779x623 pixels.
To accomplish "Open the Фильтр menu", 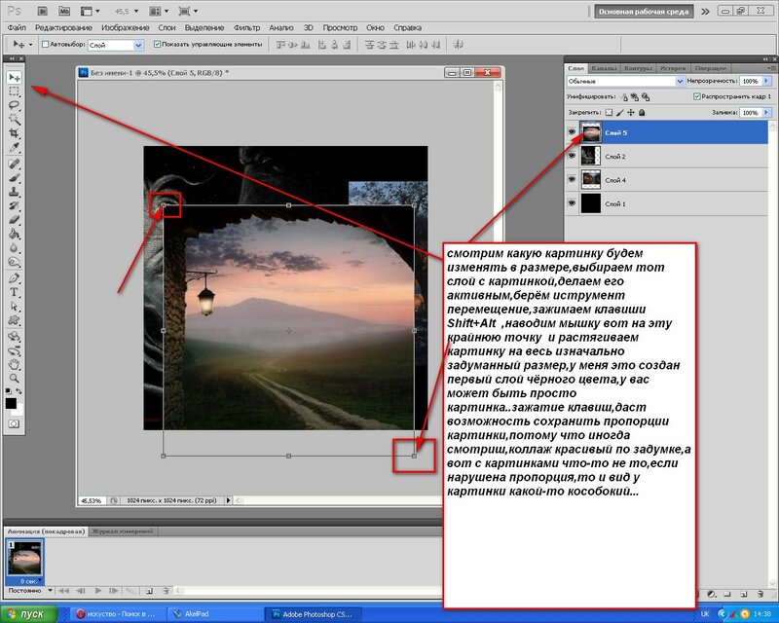I will click(247, 28).
